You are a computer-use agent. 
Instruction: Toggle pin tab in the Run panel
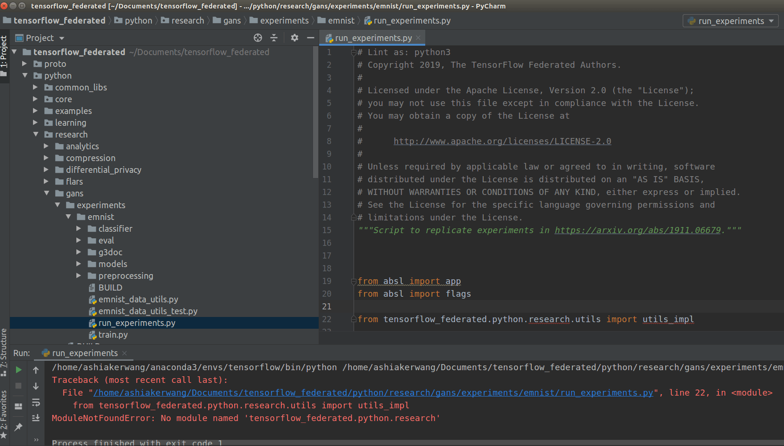point(18,427)
